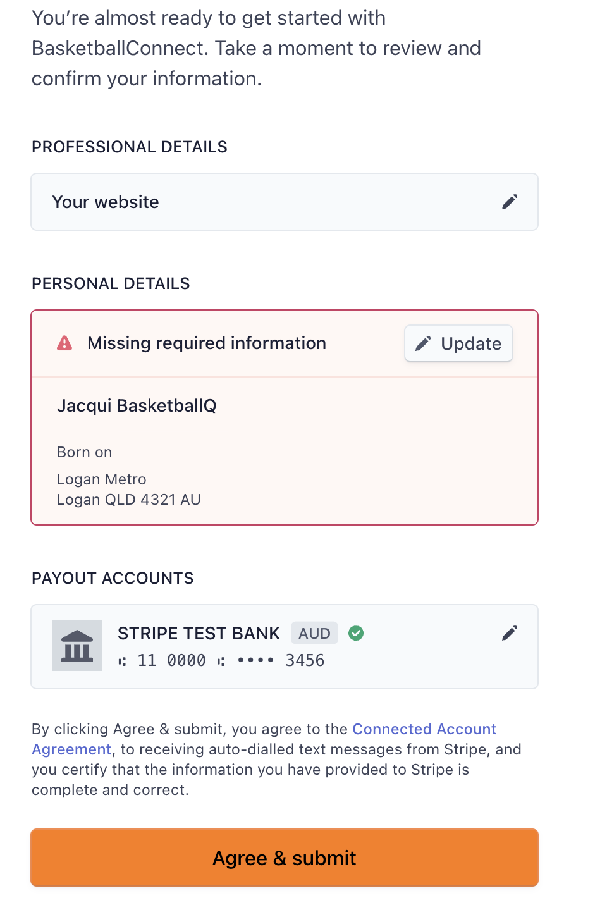Click Missing required information message

[207, 343]
